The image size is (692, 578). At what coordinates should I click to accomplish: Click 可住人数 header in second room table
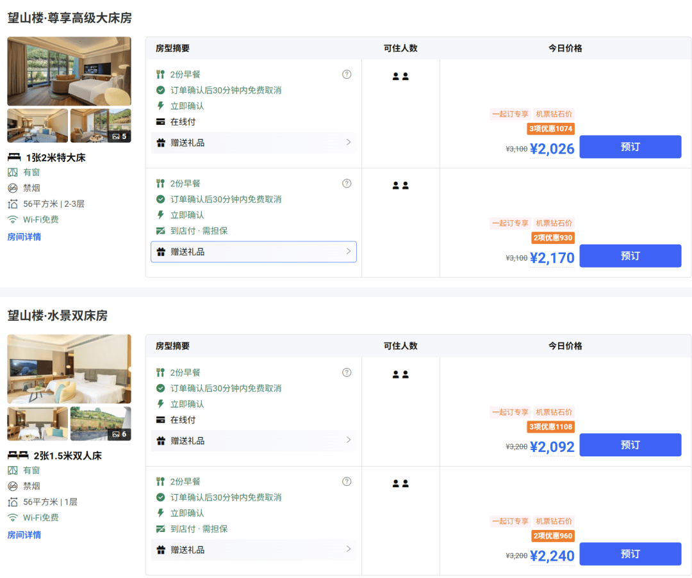400,346
